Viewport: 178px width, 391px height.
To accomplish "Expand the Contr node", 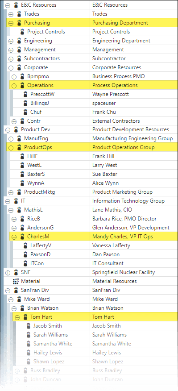I will coord(14,121).
